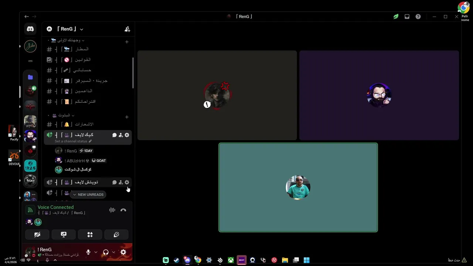Invite people to كيك لايف voice channel
Screen dimensions: 473x266
coord(120,135)
